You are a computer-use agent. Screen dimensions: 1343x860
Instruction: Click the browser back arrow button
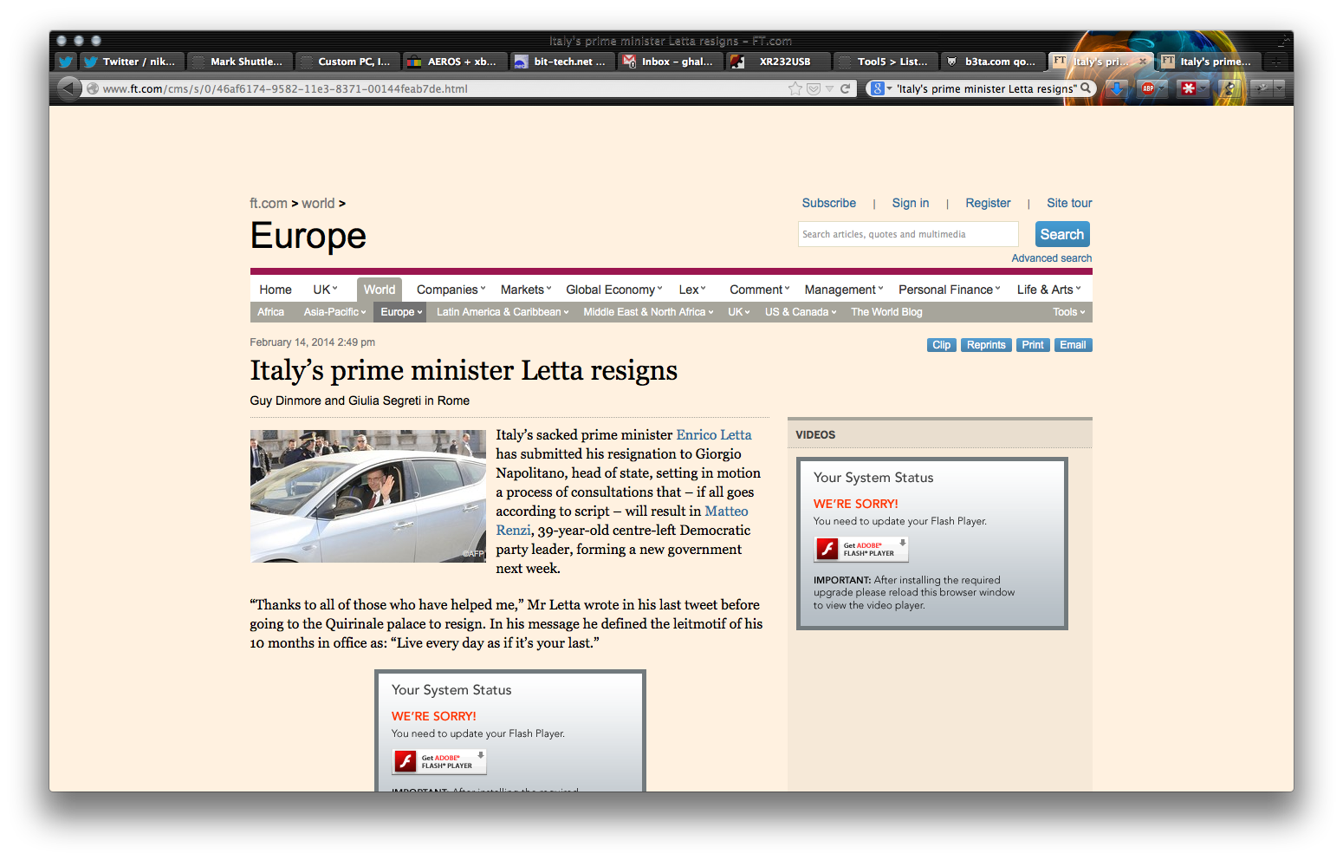[68, 88]
